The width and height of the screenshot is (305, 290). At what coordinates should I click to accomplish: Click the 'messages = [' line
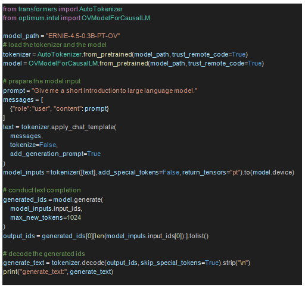(23, 99)
